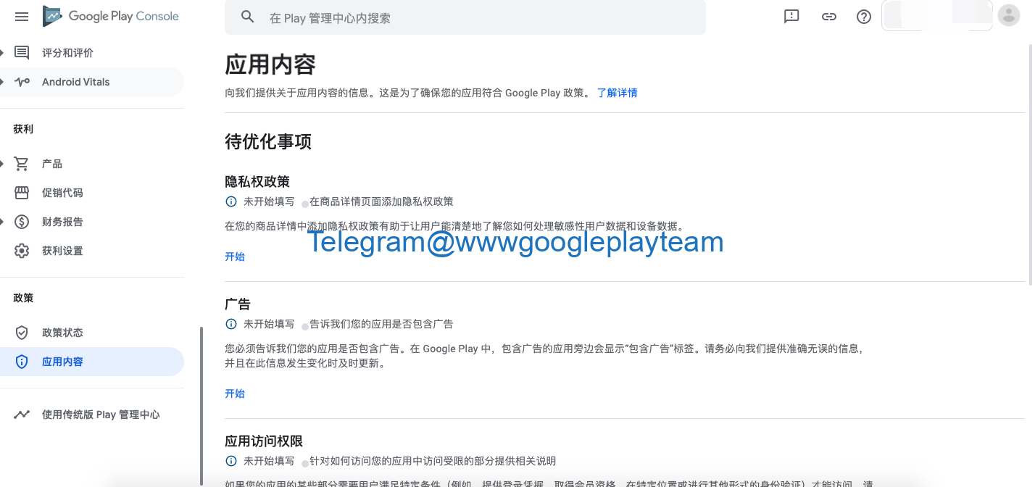Click the 政策 section label
The width and height of the screenshot is (1035, 487).
(x=23, y=298)
